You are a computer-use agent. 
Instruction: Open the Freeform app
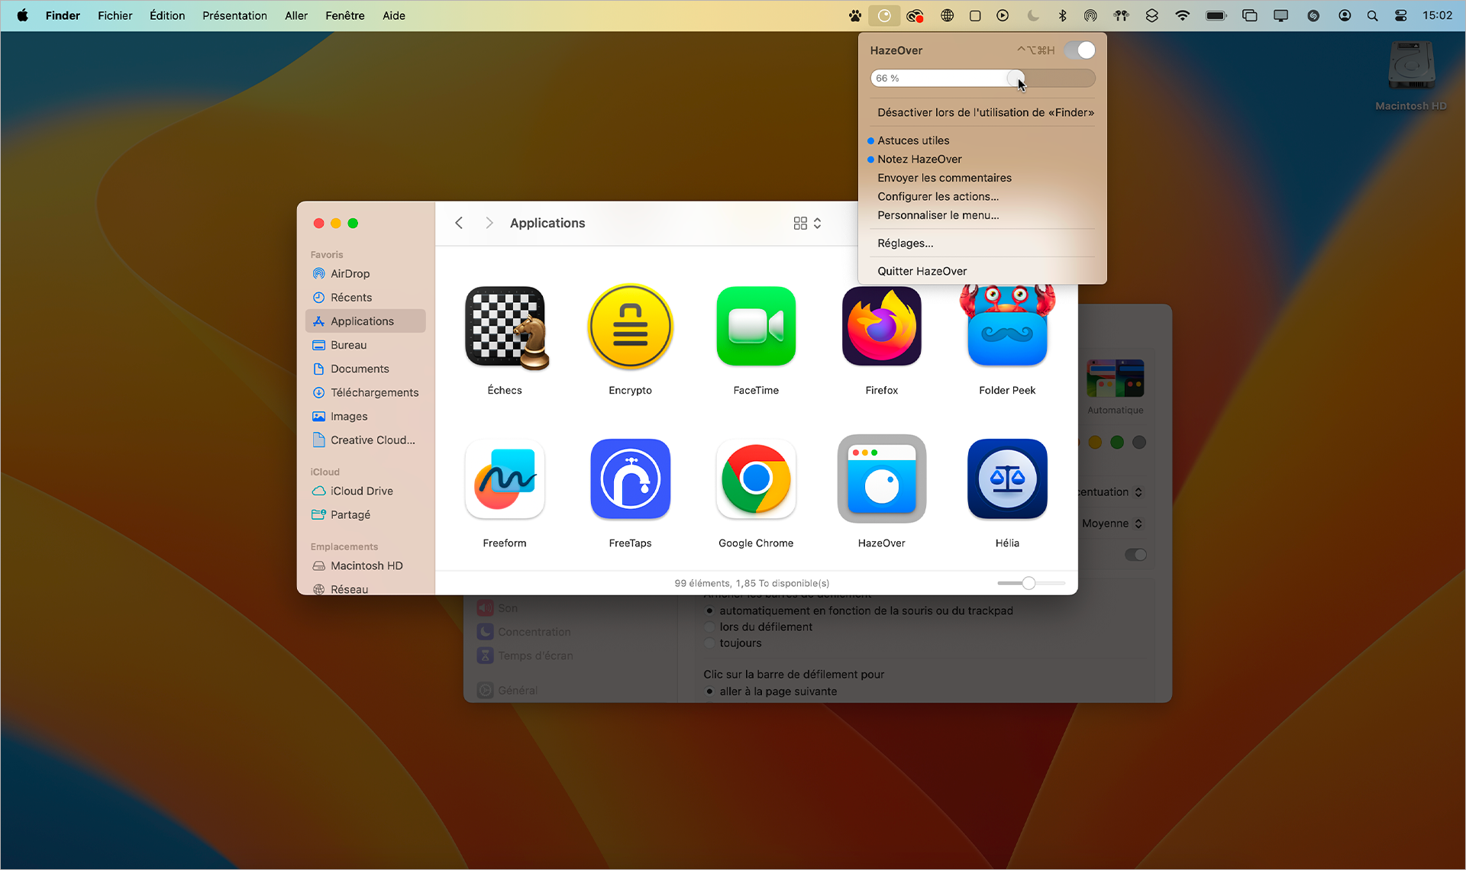point(505,479)
